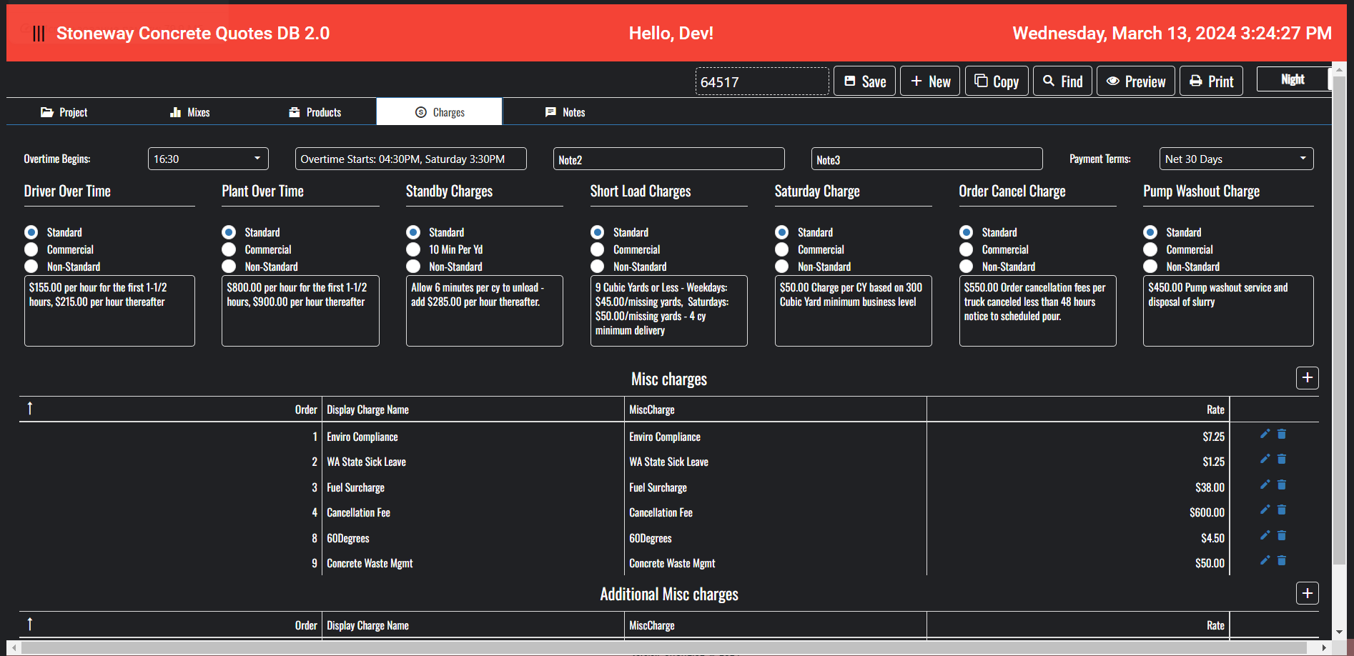
Task: Toggle Night mode
Action: coord(1293,79)
